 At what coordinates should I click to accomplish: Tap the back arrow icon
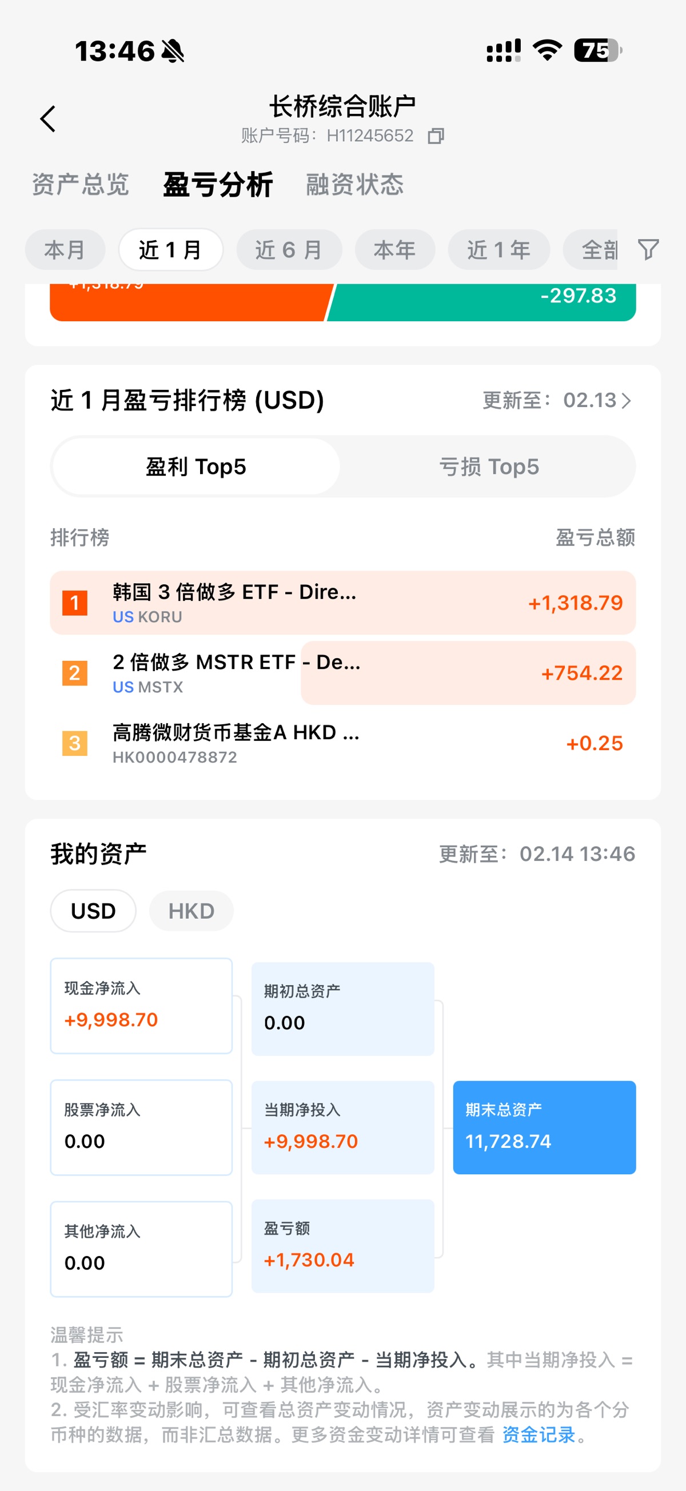coord(48,119)
